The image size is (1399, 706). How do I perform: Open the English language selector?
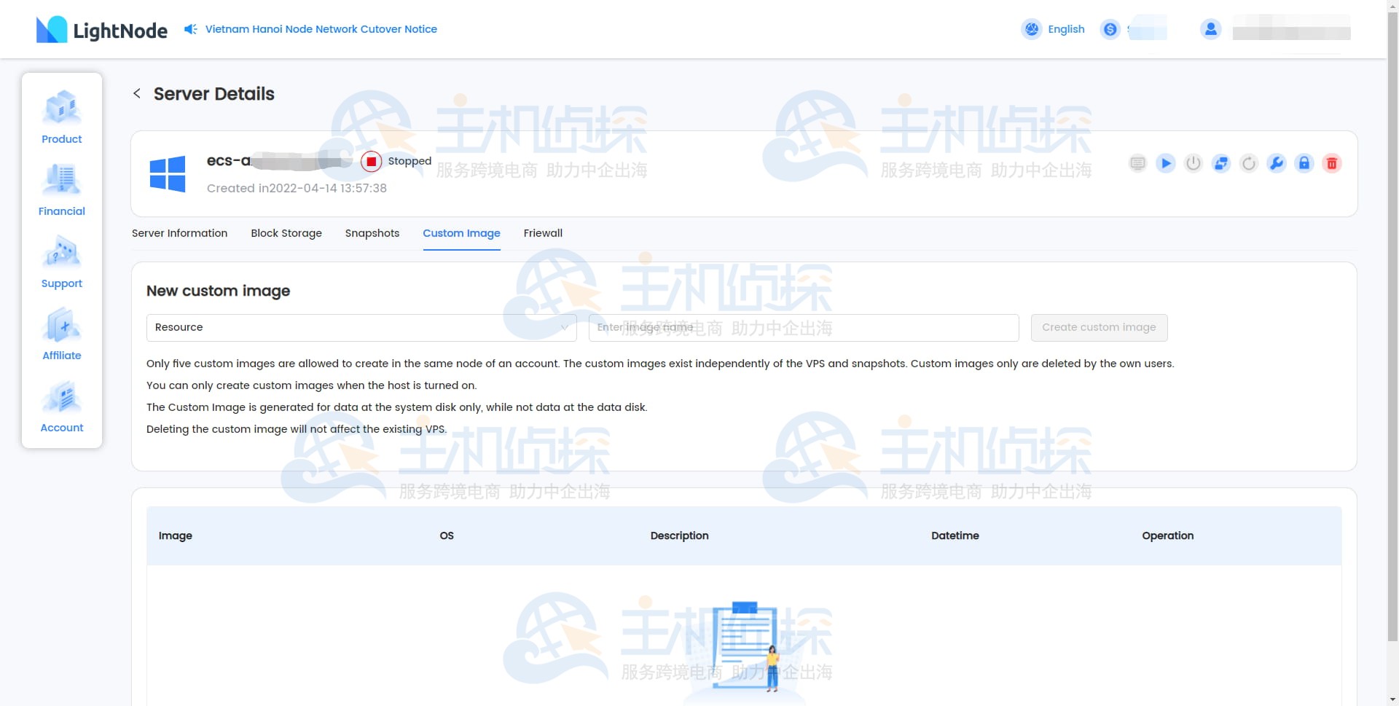click(1054, 29)
